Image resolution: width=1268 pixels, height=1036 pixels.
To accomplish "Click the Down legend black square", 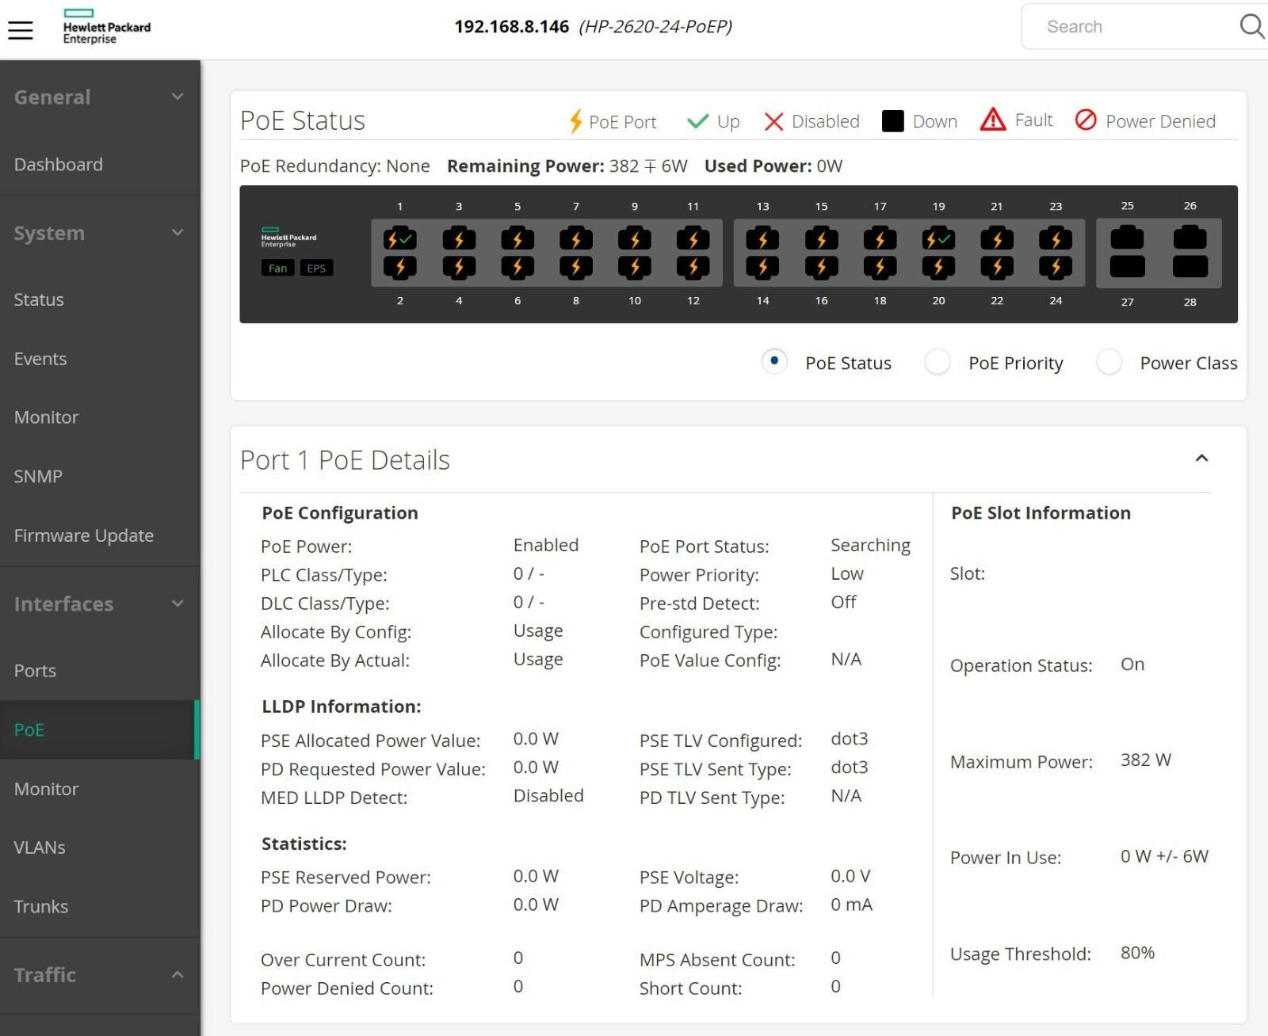I will tap(892, 121).
